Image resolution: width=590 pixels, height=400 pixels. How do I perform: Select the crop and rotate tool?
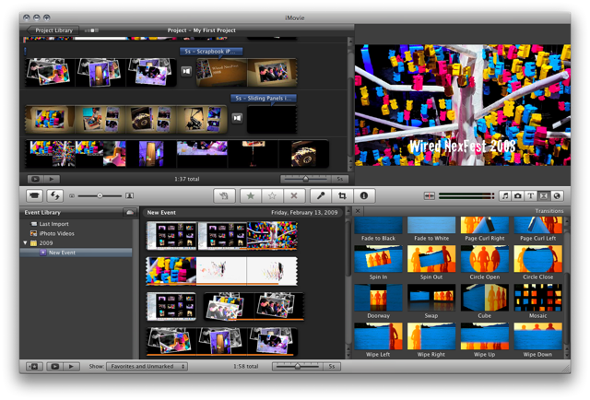point(342,195)
